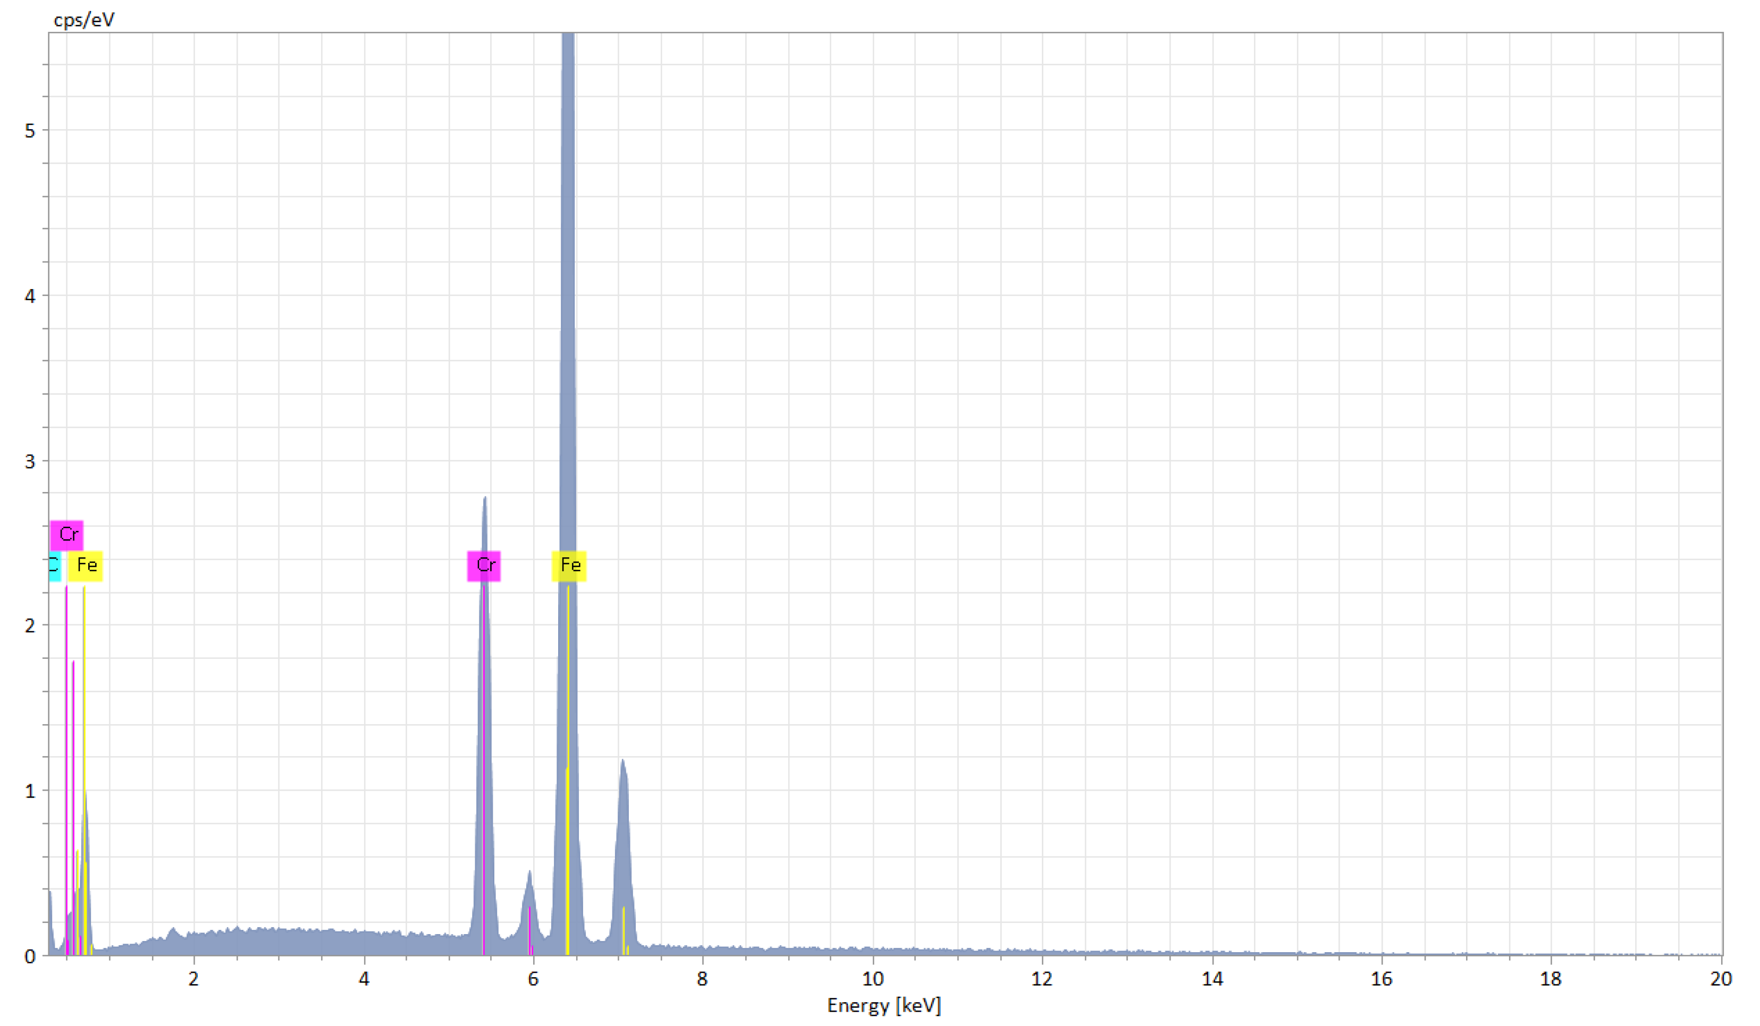Click the magenta Cr label near 5.4 keV
The width and height of the screenshot is (1760, 1026).
[x=483, y=565]
